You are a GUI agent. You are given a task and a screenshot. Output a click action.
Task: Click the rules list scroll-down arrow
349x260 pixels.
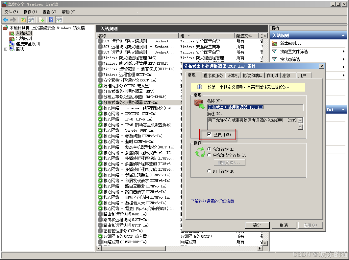click(x=265, y=243)
